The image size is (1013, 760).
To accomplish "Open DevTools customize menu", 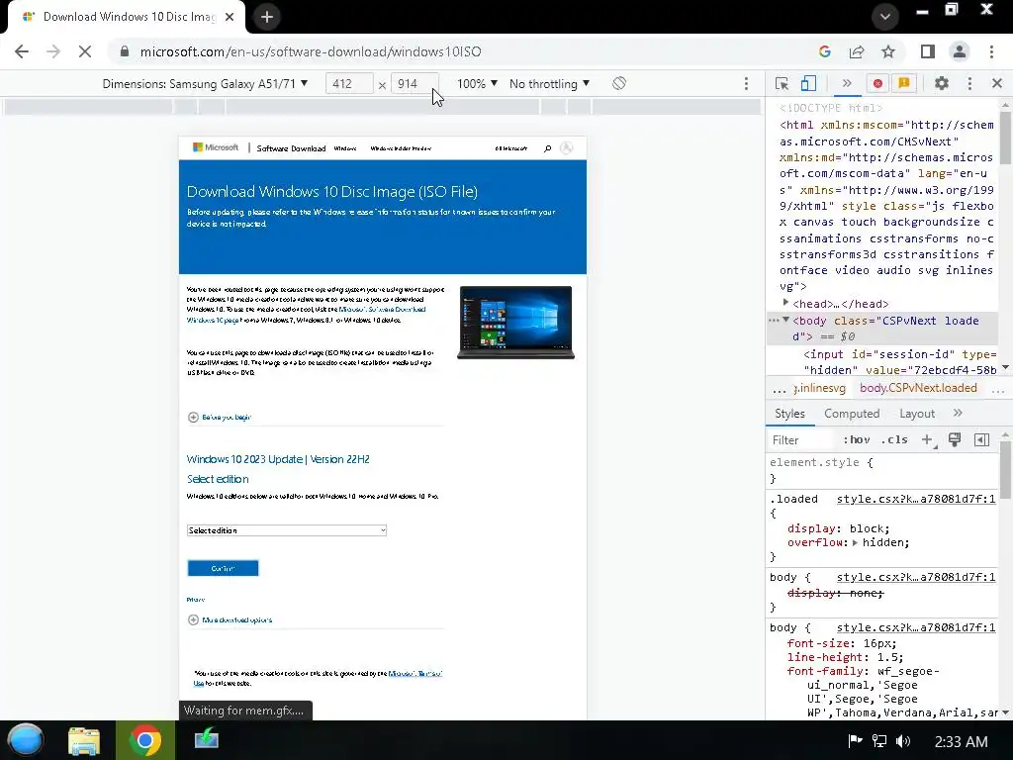I will tap(969, 83).
